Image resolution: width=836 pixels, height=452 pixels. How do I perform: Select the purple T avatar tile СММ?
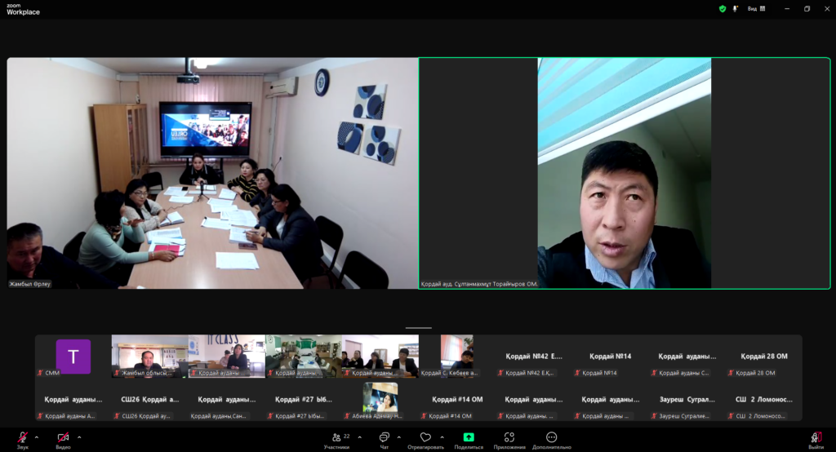(x=73, y=357)
